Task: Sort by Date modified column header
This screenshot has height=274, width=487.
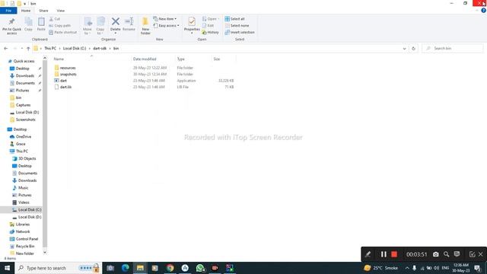Action: 145,59
